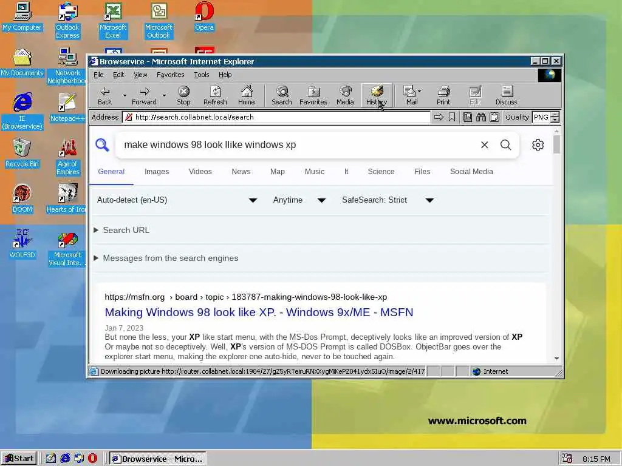The height and width of the screenshot is (466, 622).
Task: Click the Show Desktop quick launch icon
Action: click(x=51, y=459)
